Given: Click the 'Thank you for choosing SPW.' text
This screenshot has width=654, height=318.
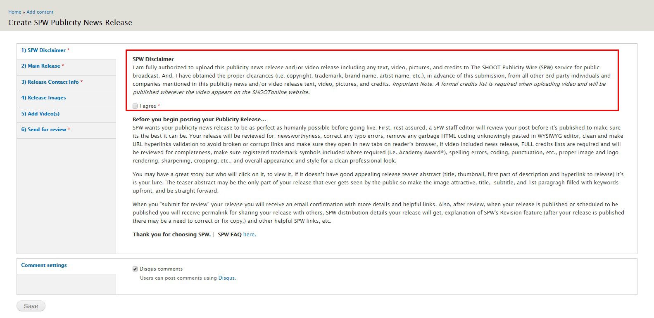Looking at the screenshot, I should pos(171,235).
